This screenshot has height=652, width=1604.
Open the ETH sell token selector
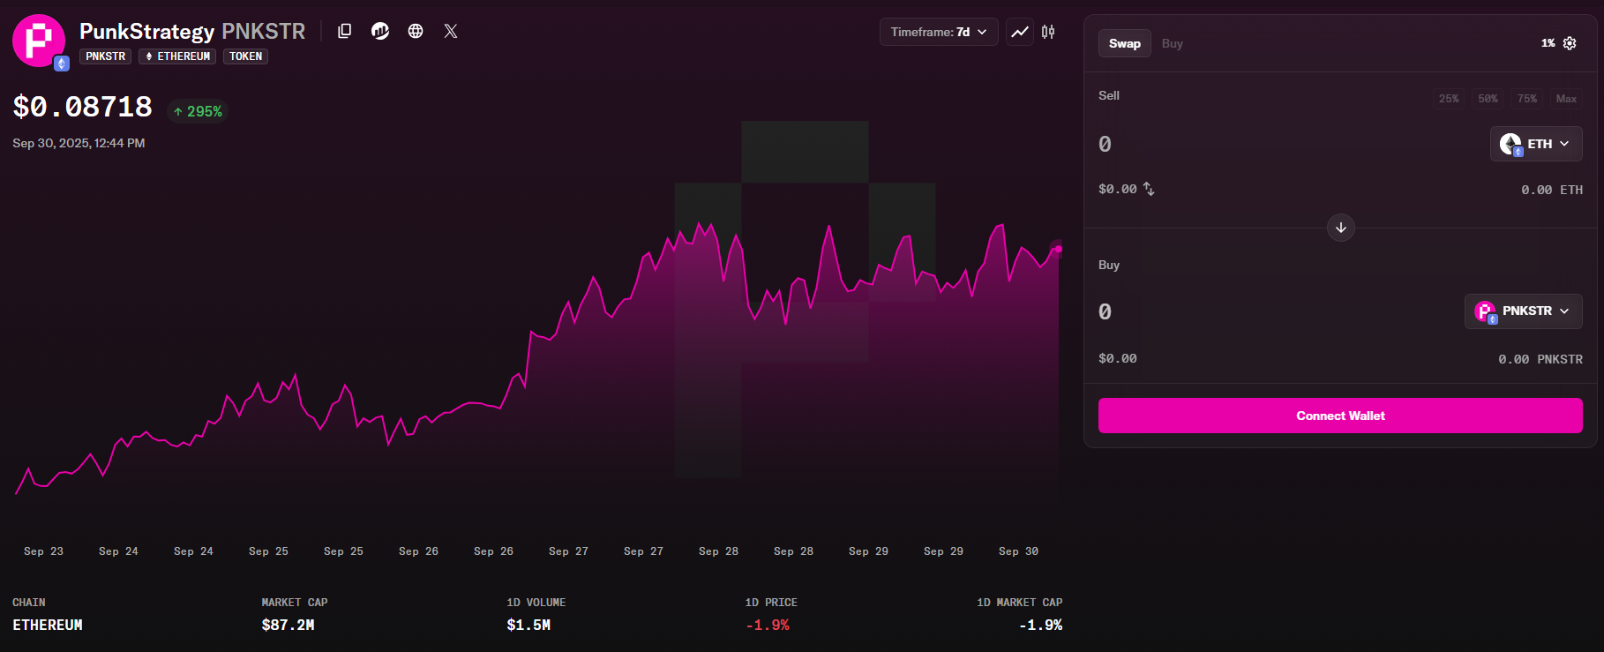(1535, 144)
